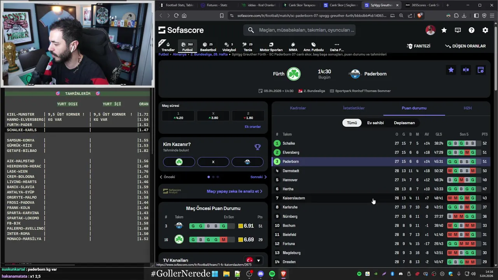
Task: Open the Ek oranlar link
Action: point(253,127)
